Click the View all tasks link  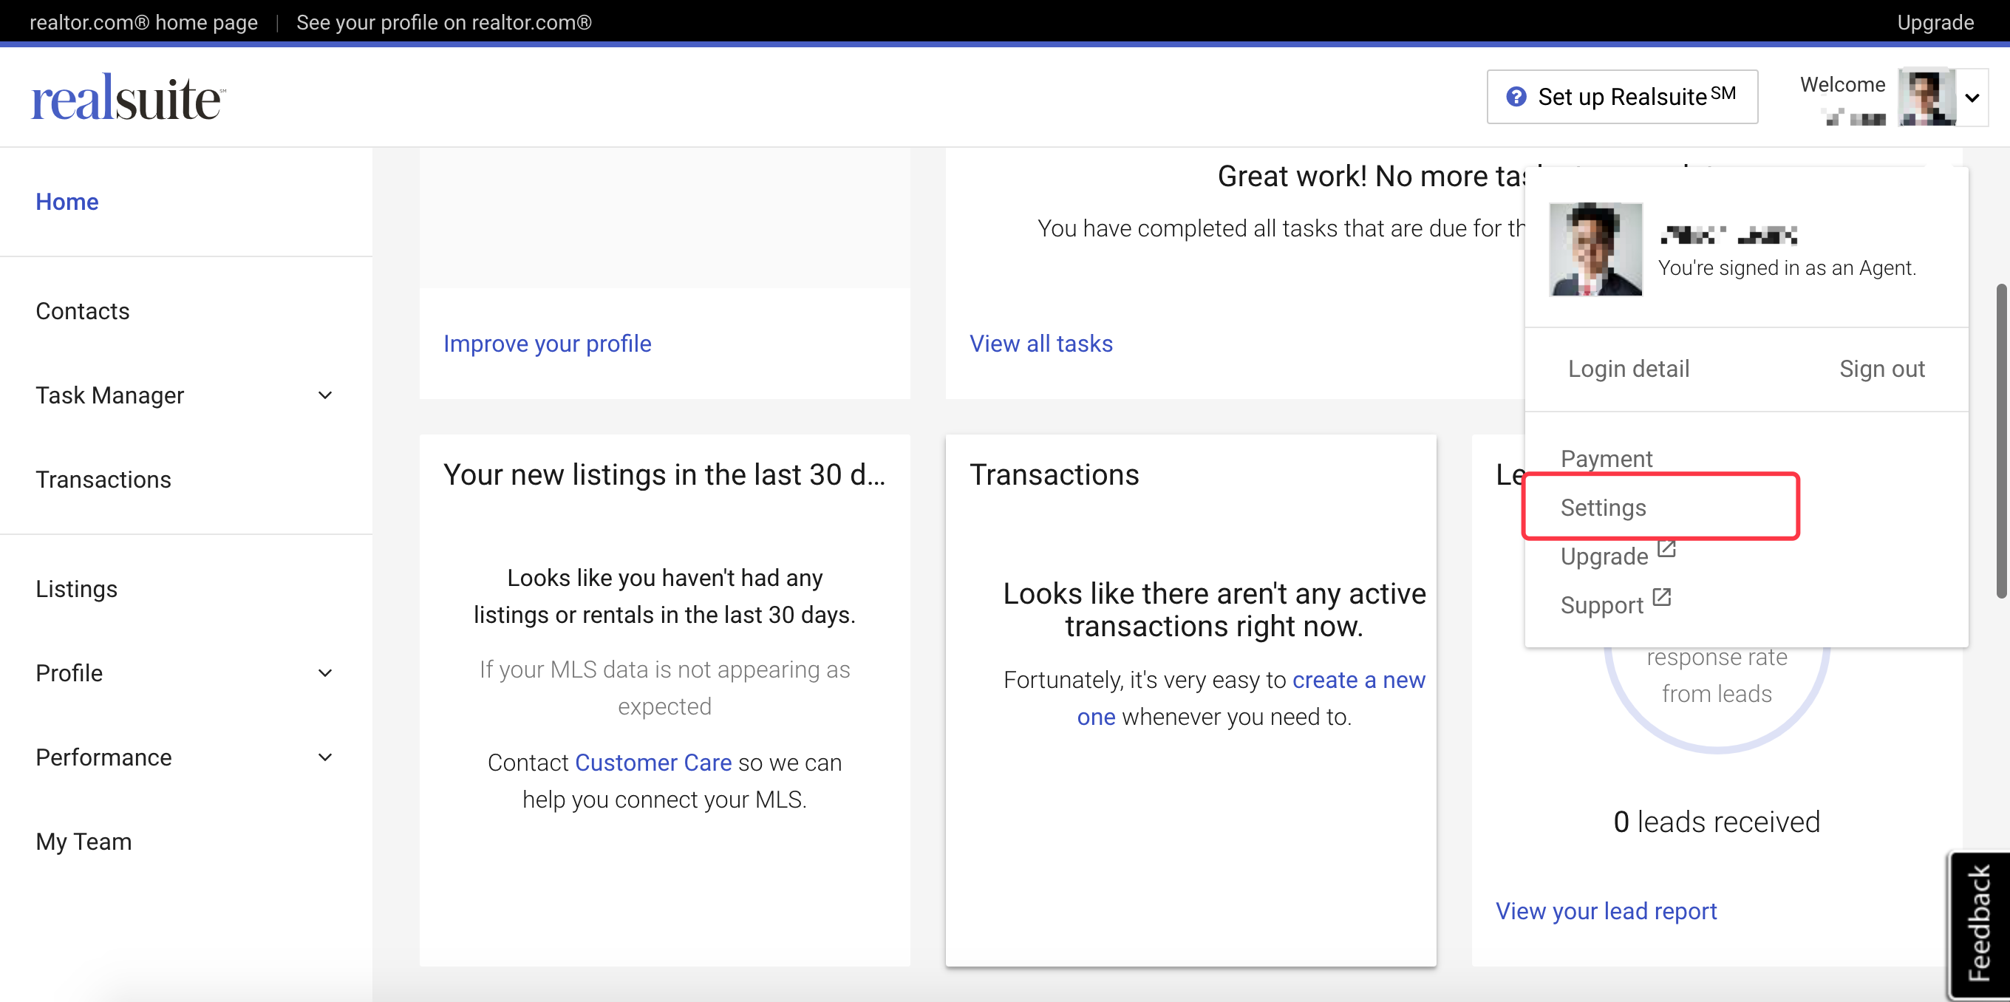pos(1040,344)
